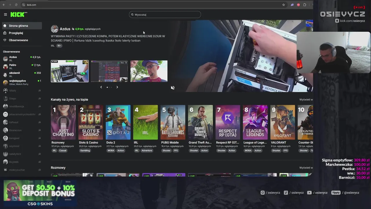Image resolution: width=371 pixels, height=209 pixels.
Task: Open the PUBG Mobile category card
Action: tap(173, 122)
